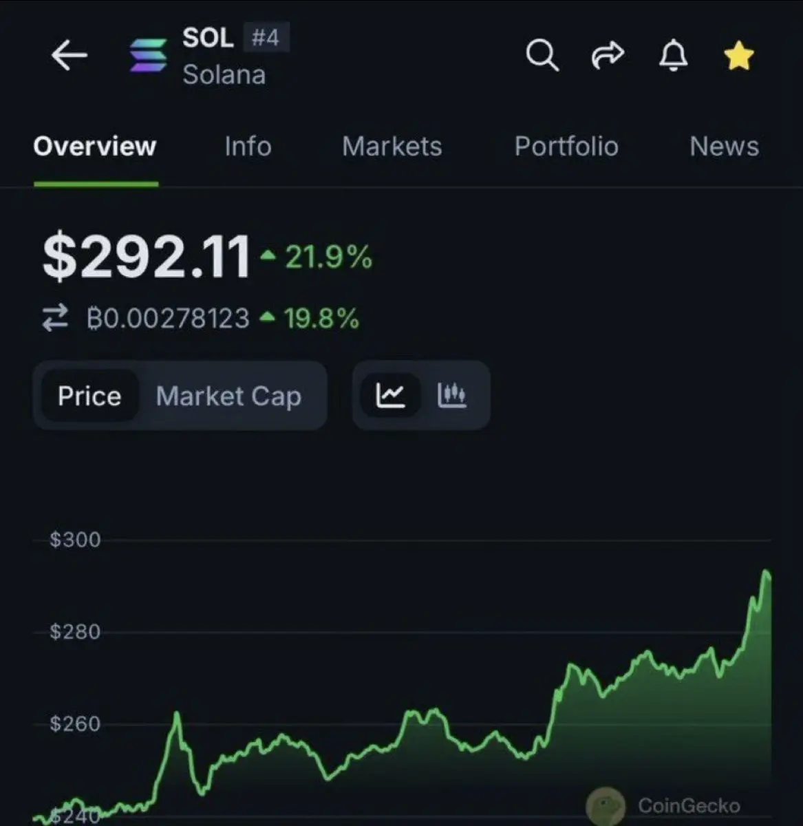Tap the Solana logo icon
Image resolution: width=803 pixels, height=826 pixels.
point(149,55)
